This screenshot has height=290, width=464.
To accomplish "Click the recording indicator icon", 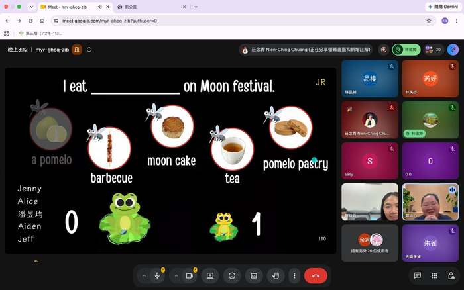I will [384, 50].
